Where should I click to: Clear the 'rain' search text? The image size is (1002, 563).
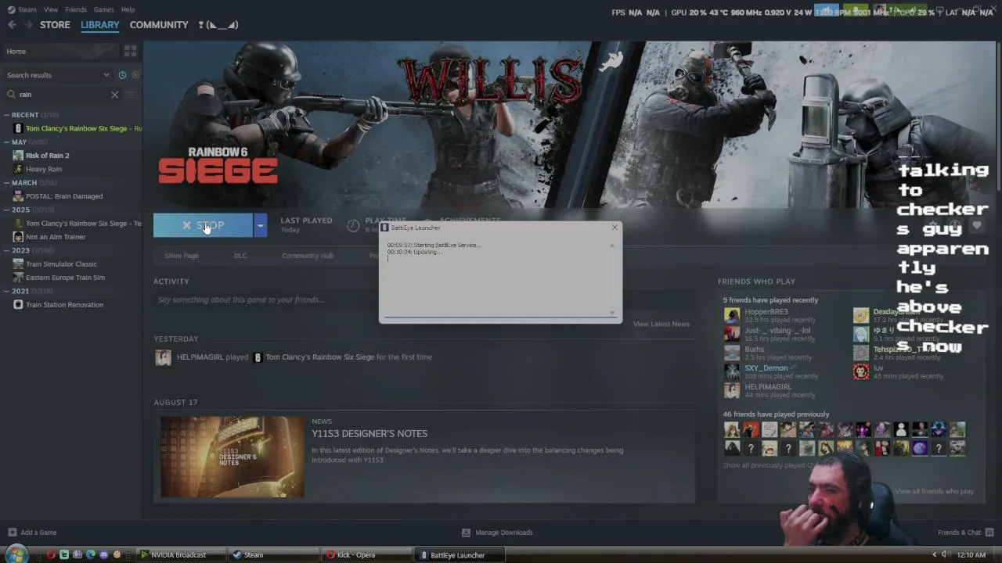coord(114,95)
